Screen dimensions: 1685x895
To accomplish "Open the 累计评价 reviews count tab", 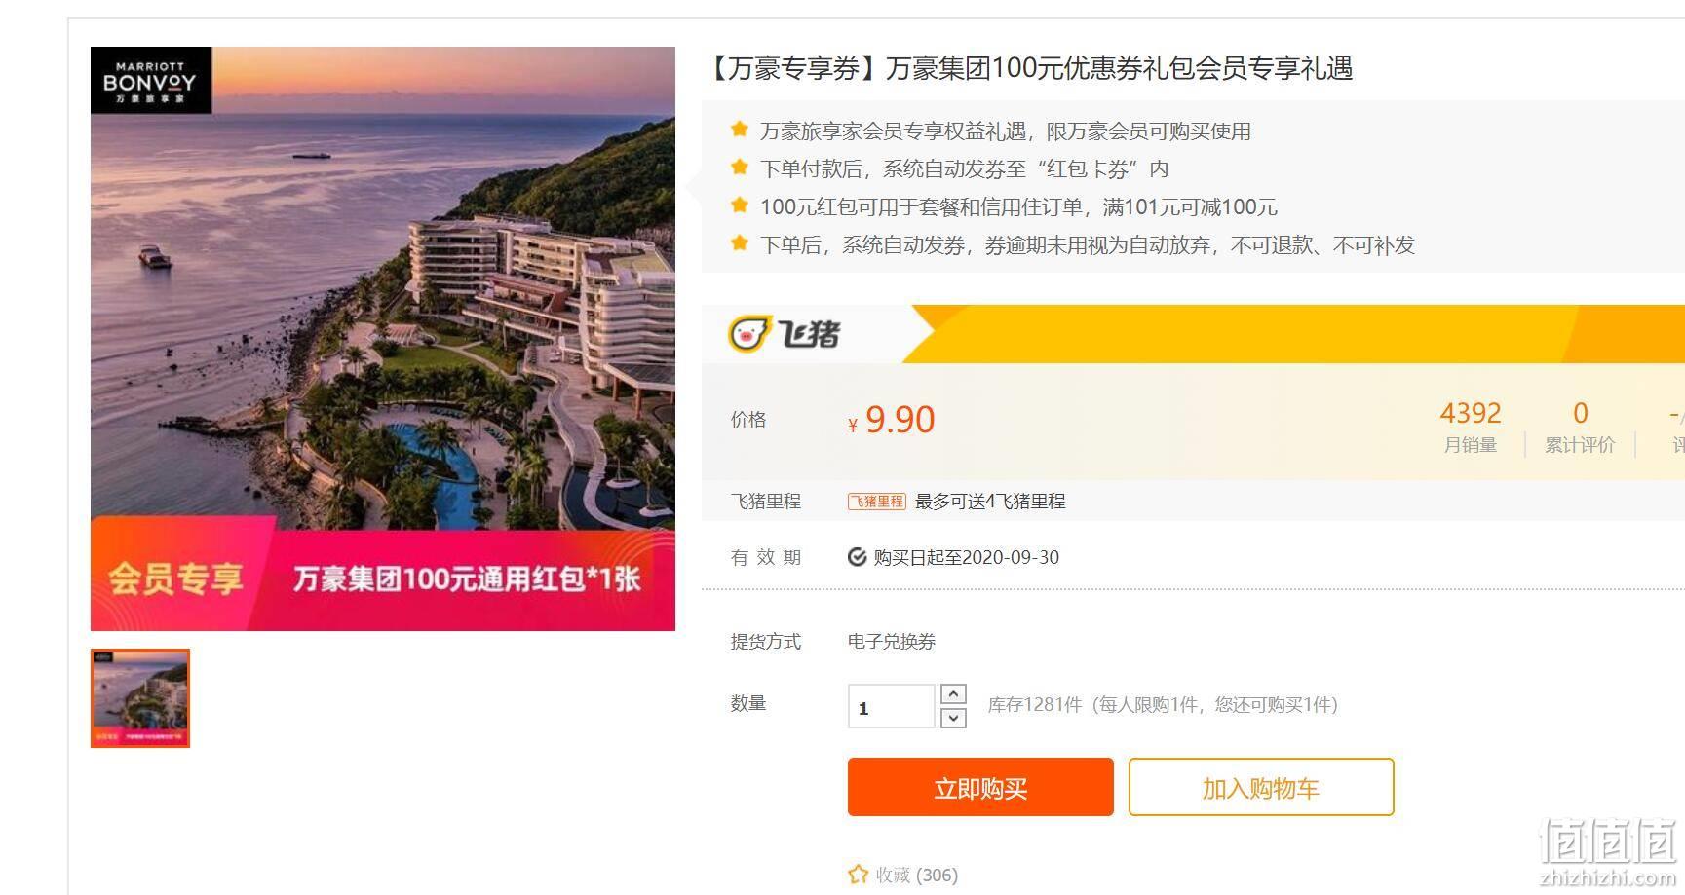I will point(1580,428).
